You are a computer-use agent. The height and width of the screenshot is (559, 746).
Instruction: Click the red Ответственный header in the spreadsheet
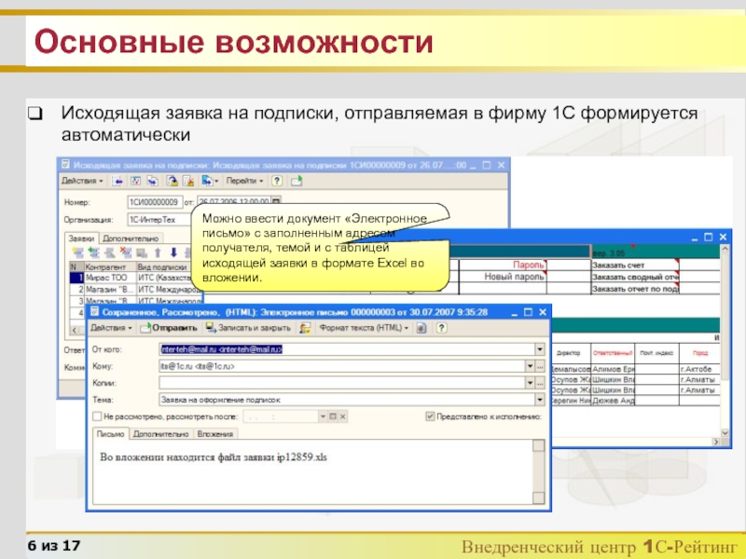click(x=613, y=353)
